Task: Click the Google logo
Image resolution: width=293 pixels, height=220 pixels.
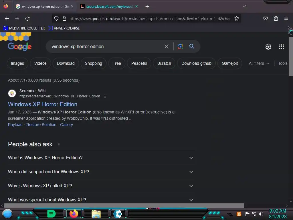Action: click(20, 46)
